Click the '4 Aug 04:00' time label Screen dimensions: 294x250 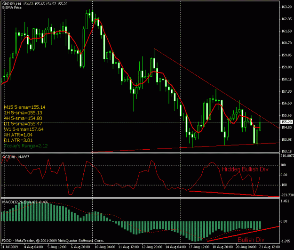pos(33,247)
